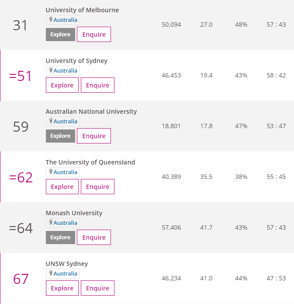The width and height of the screenshot is (294, 304).
Task: Open the University of Melbourne title link
Action: pyautogui.click(x=82, y=10)
